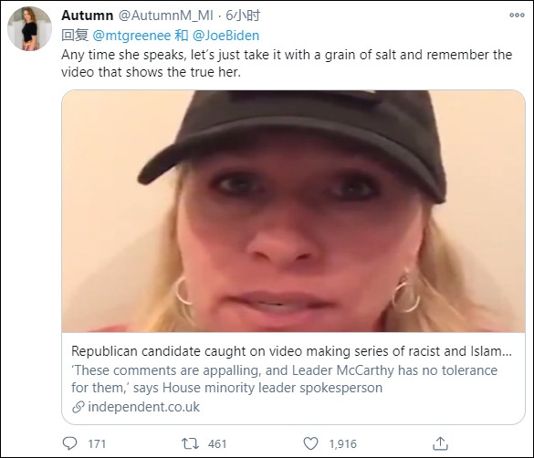Open the tweet timestamp 6小时

[x=243, y=16]
